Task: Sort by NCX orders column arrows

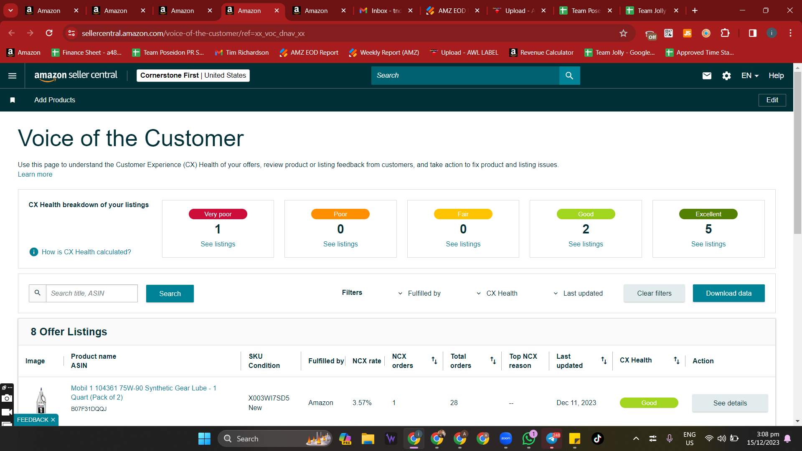Action: coord(434,360)
